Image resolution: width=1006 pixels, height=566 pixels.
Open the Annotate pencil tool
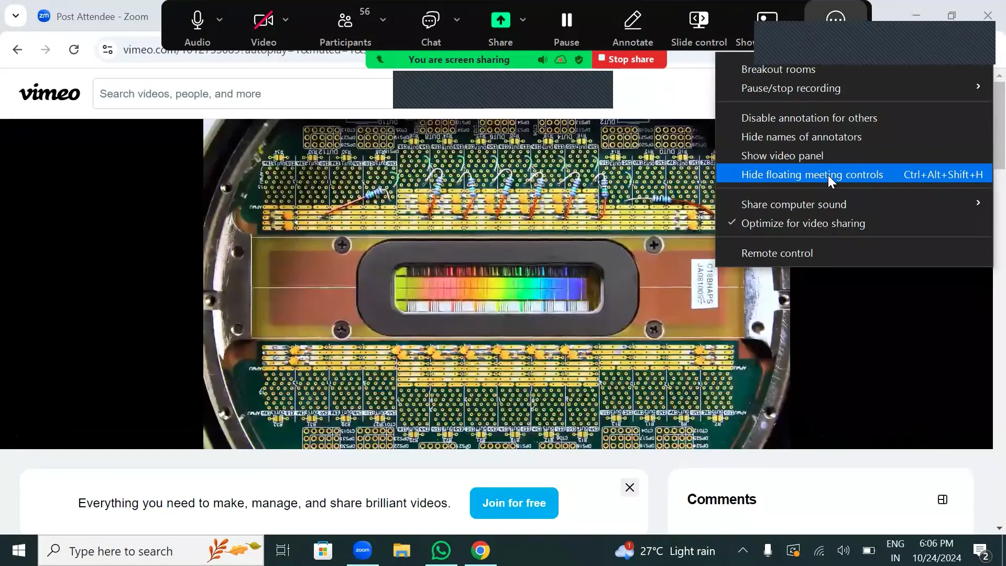pyautogui.click(x=632, y=21)
